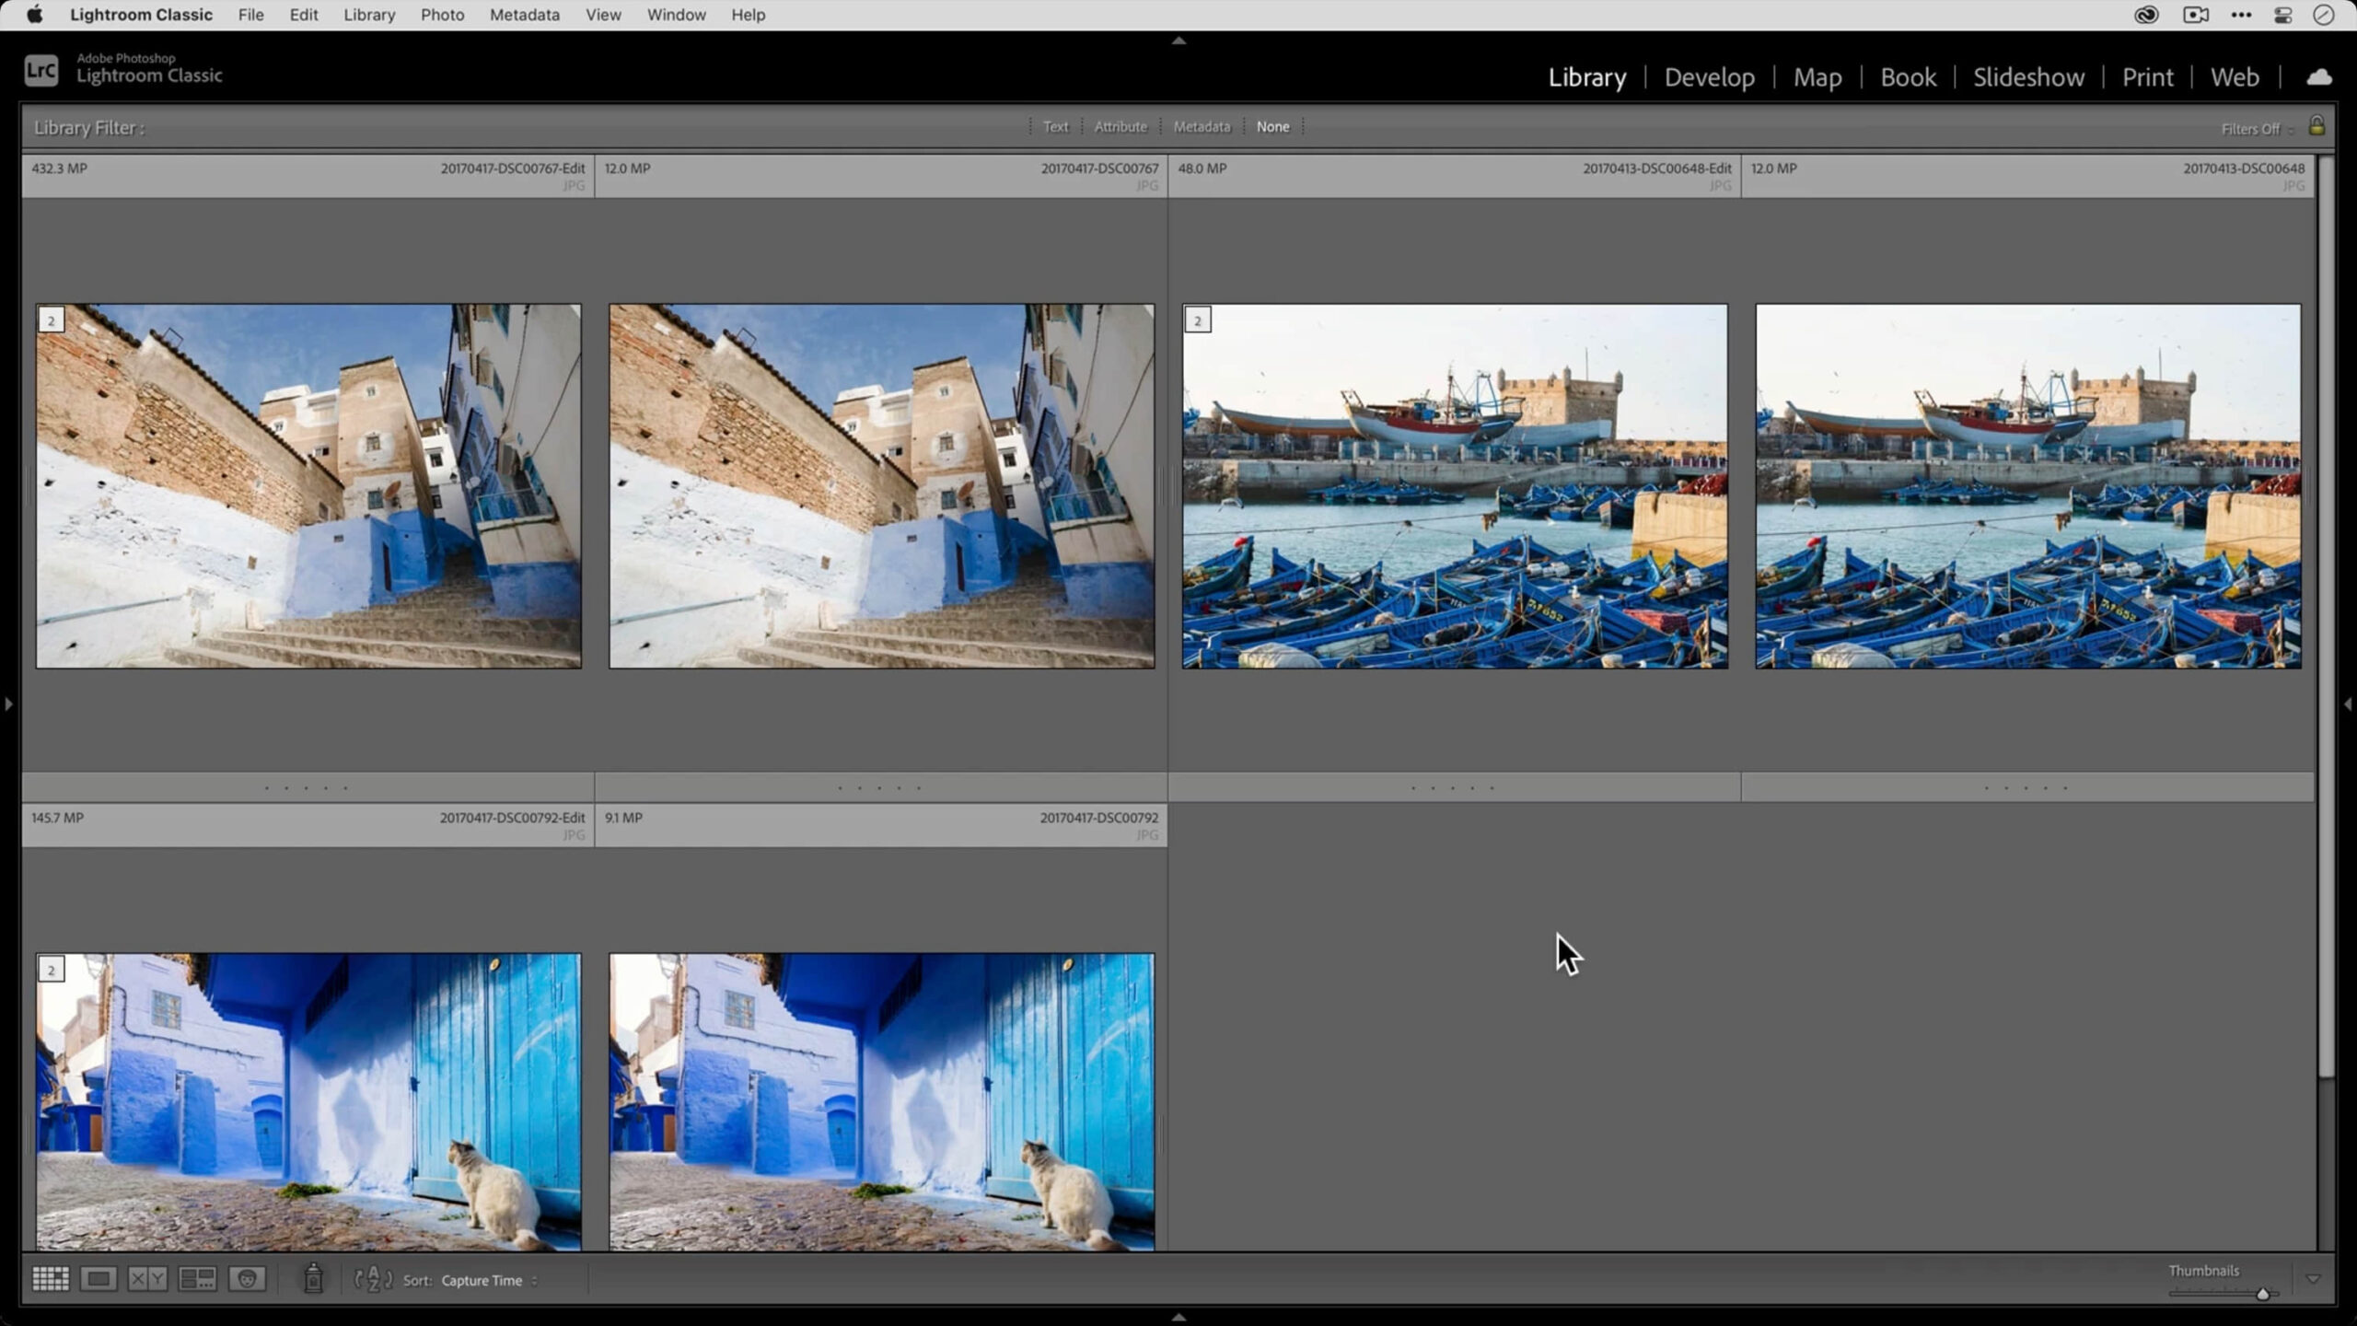Switch to the Develop module
2357x1326 pixels.
[1709, 77]
